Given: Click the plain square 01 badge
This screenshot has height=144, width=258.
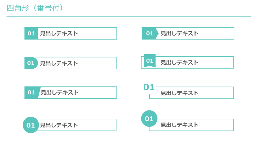Looking at the screenshot, I should tap(31, 33).
